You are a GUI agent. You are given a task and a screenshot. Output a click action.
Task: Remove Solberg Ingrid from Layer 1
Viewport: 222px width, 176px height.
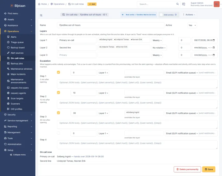tap(100, 40)
